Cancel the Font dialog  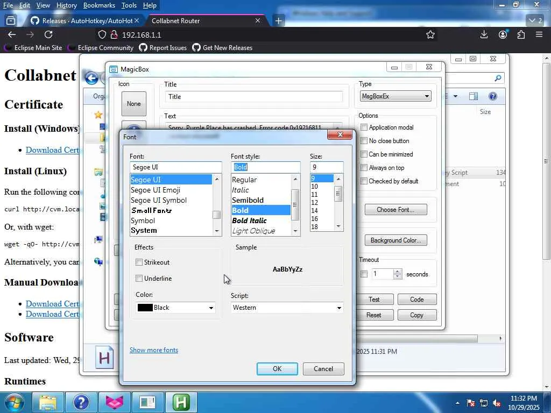[x=323, y=369]
